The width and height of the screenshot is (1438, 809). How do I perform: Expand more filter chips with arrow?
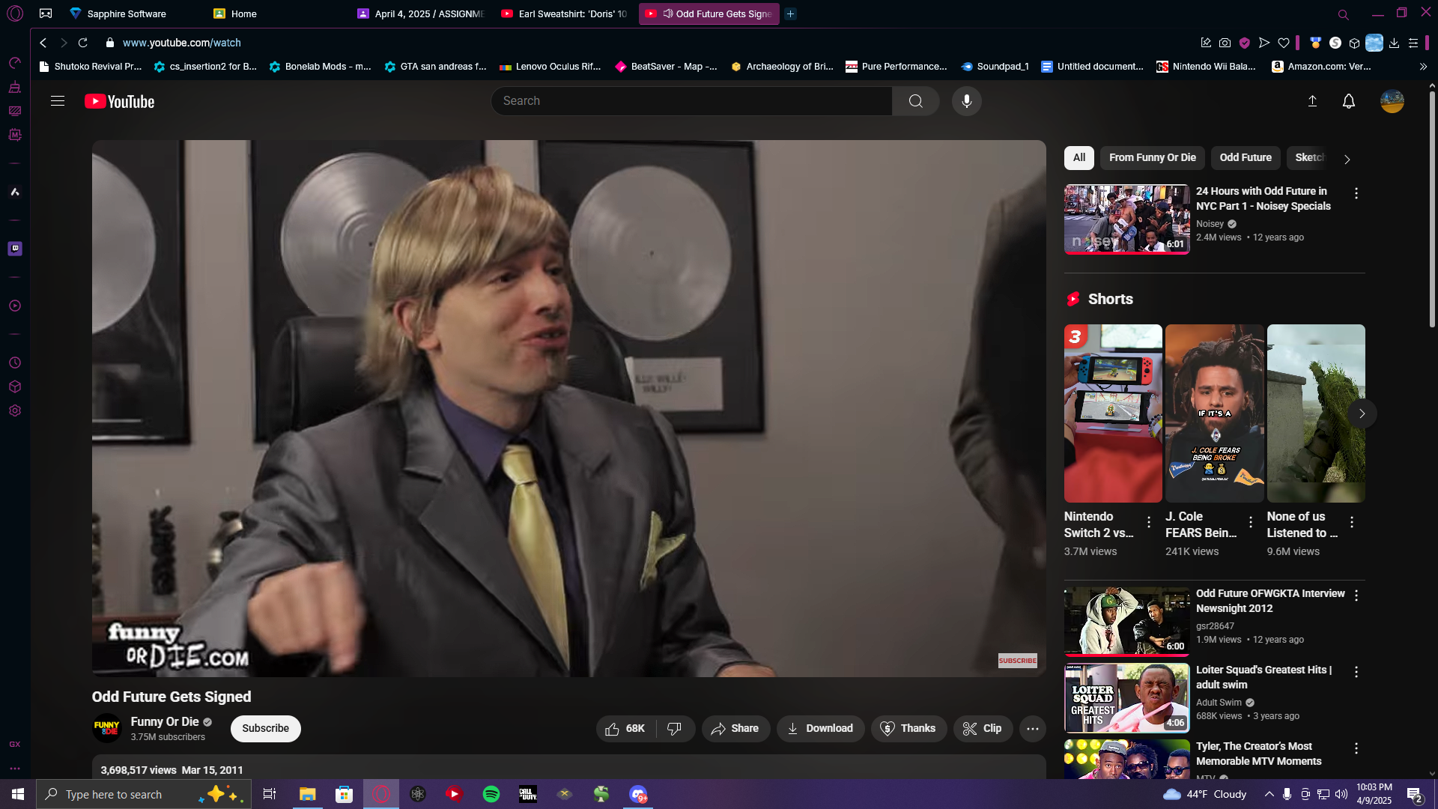coord(1347,159)
